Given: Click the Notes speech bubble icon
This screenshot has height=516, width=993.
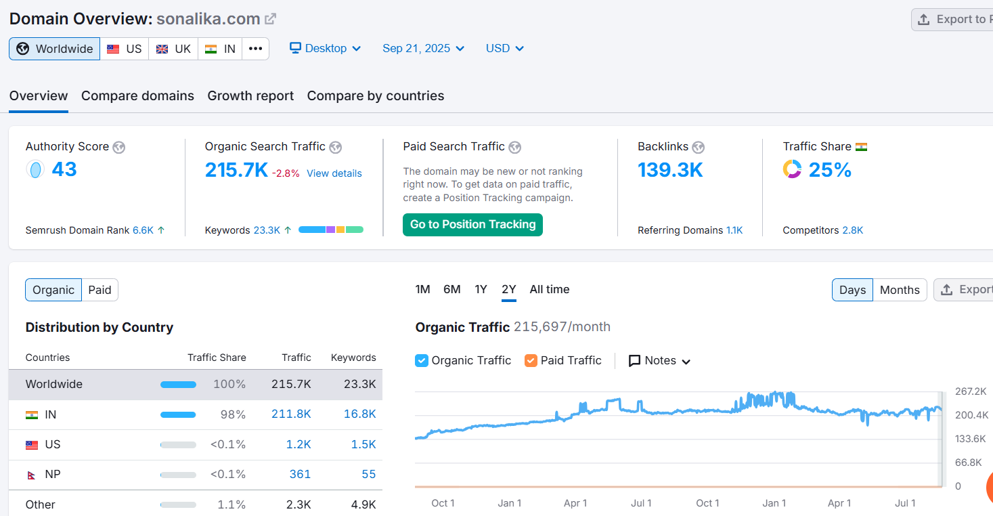Looking at the screenshot, I should click(x=634, y=361).
